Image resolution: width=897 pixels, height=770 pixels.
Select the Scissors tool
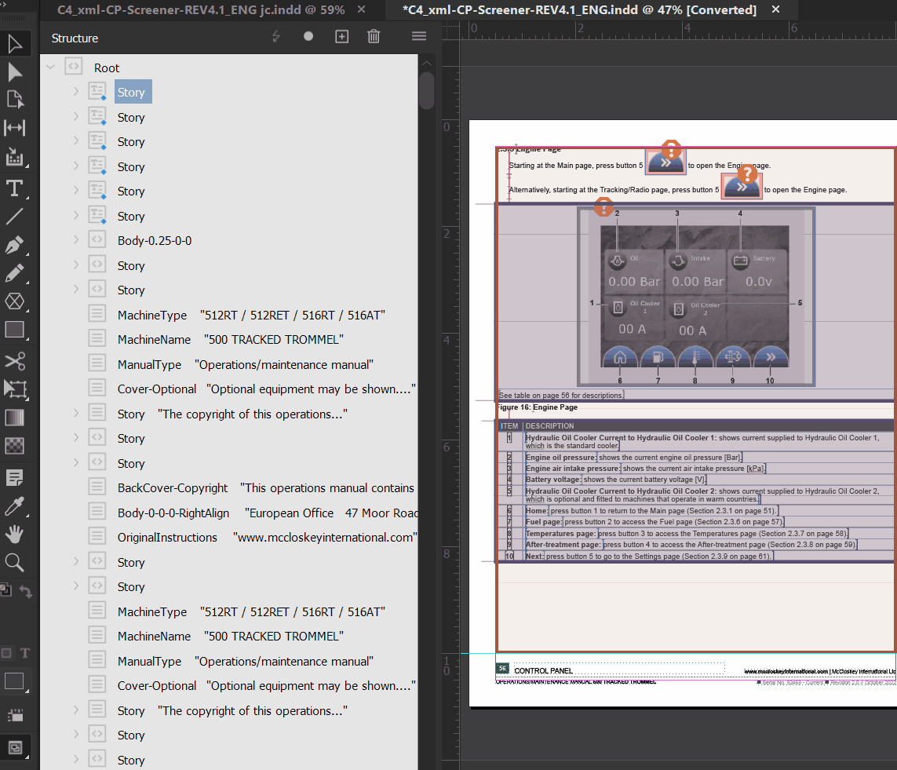click(x=14, y=362)
